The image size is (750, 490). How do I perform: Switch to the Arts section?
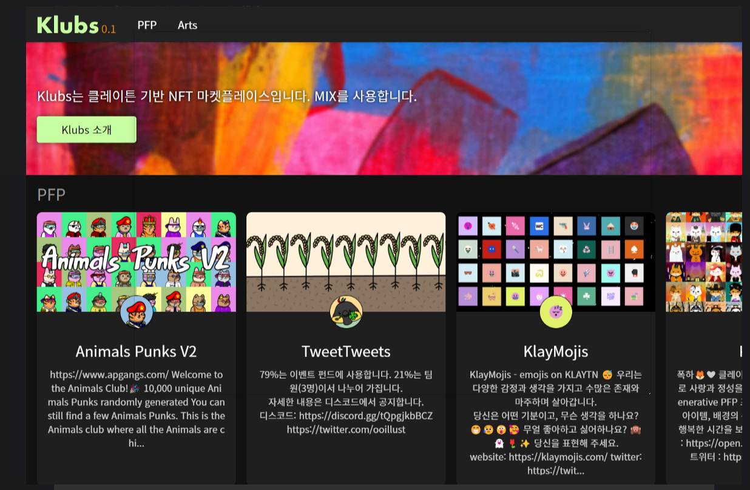click(x=187, y=25)
